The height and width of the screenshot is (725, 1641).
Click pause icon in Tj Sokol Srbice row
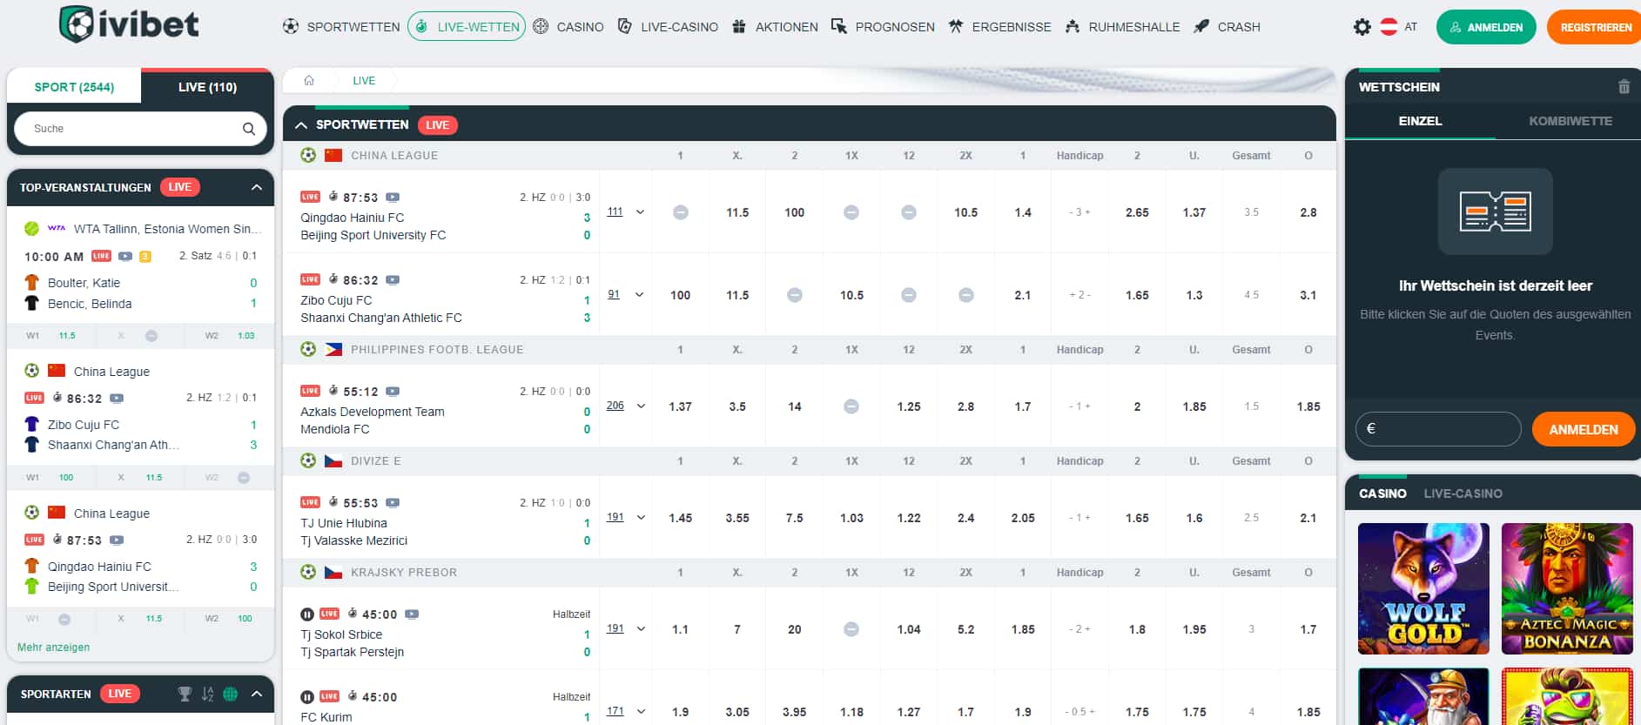point(307,614)
